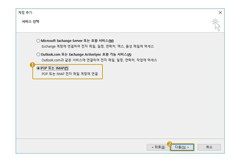
Task: Click the wizard cursor icon in the header
Action: [x=216, y=25]
